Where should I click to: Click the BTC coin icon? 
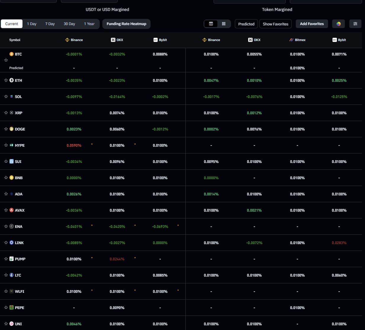pyautogui.click(x=12, y=54)
